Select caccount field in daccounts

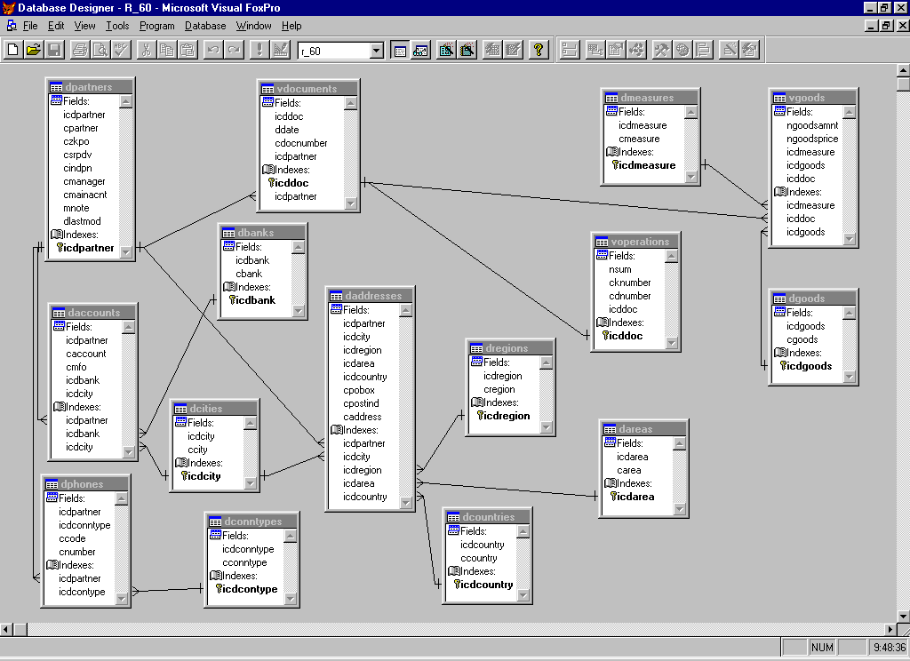pyautogui.click(x=86, y=354)
